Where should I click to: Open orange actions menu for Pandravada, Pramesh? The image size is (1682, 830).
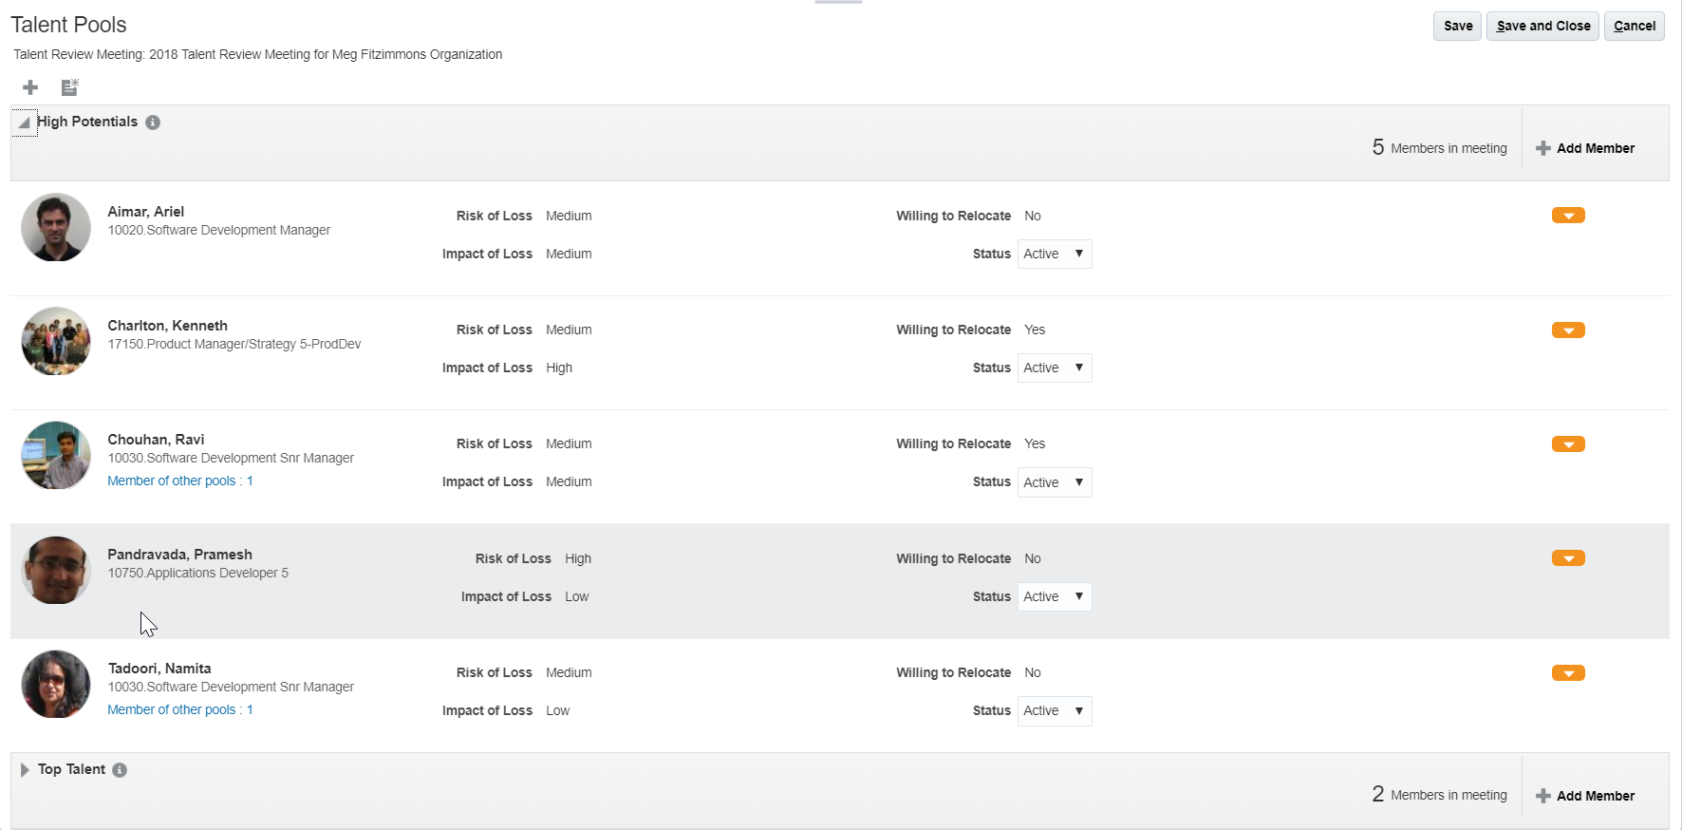[x=1568, y=558]
